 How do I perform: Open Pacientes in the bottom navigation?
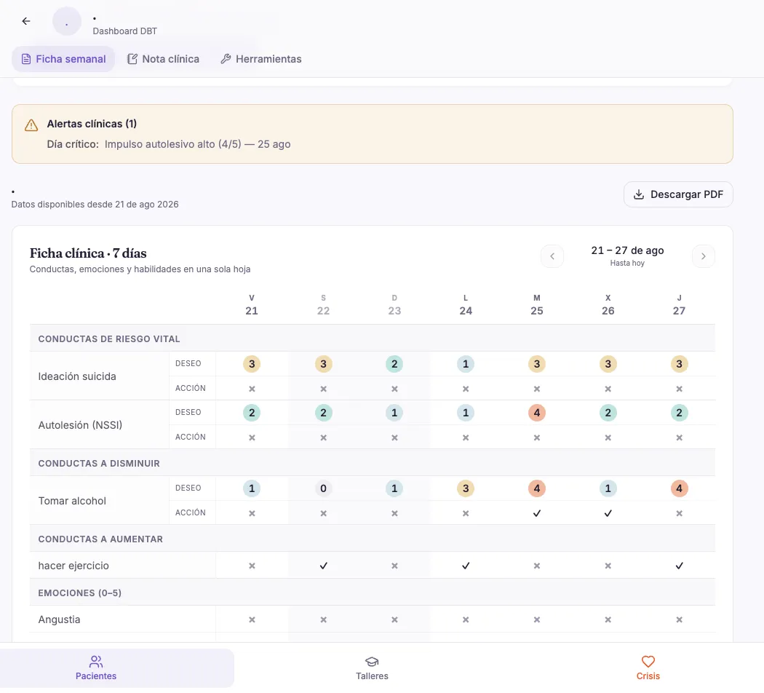click(x=96, y=668)
